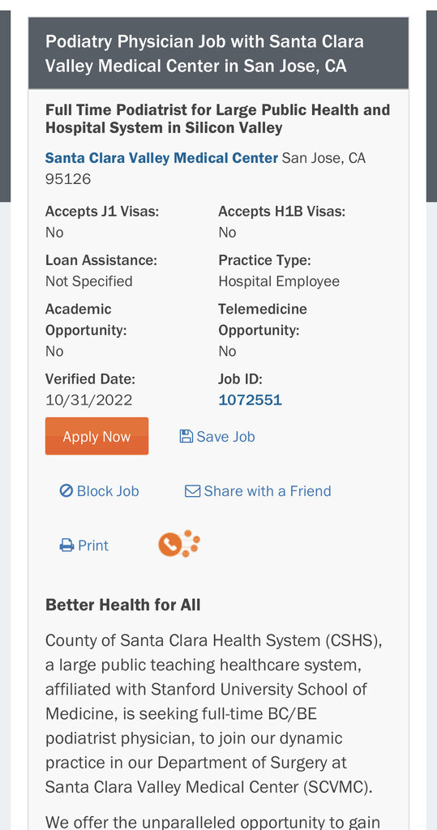Screen dimensions: 437x830
Task: Click the Block Job text link
Action: click(x=108, y=491)
